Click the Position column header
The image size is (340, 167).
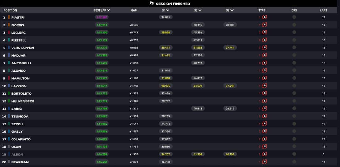point(10,11)
